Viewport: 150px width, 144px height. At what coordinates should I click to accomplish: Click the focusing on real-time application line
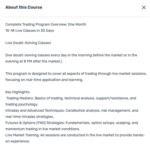point(44,80)
